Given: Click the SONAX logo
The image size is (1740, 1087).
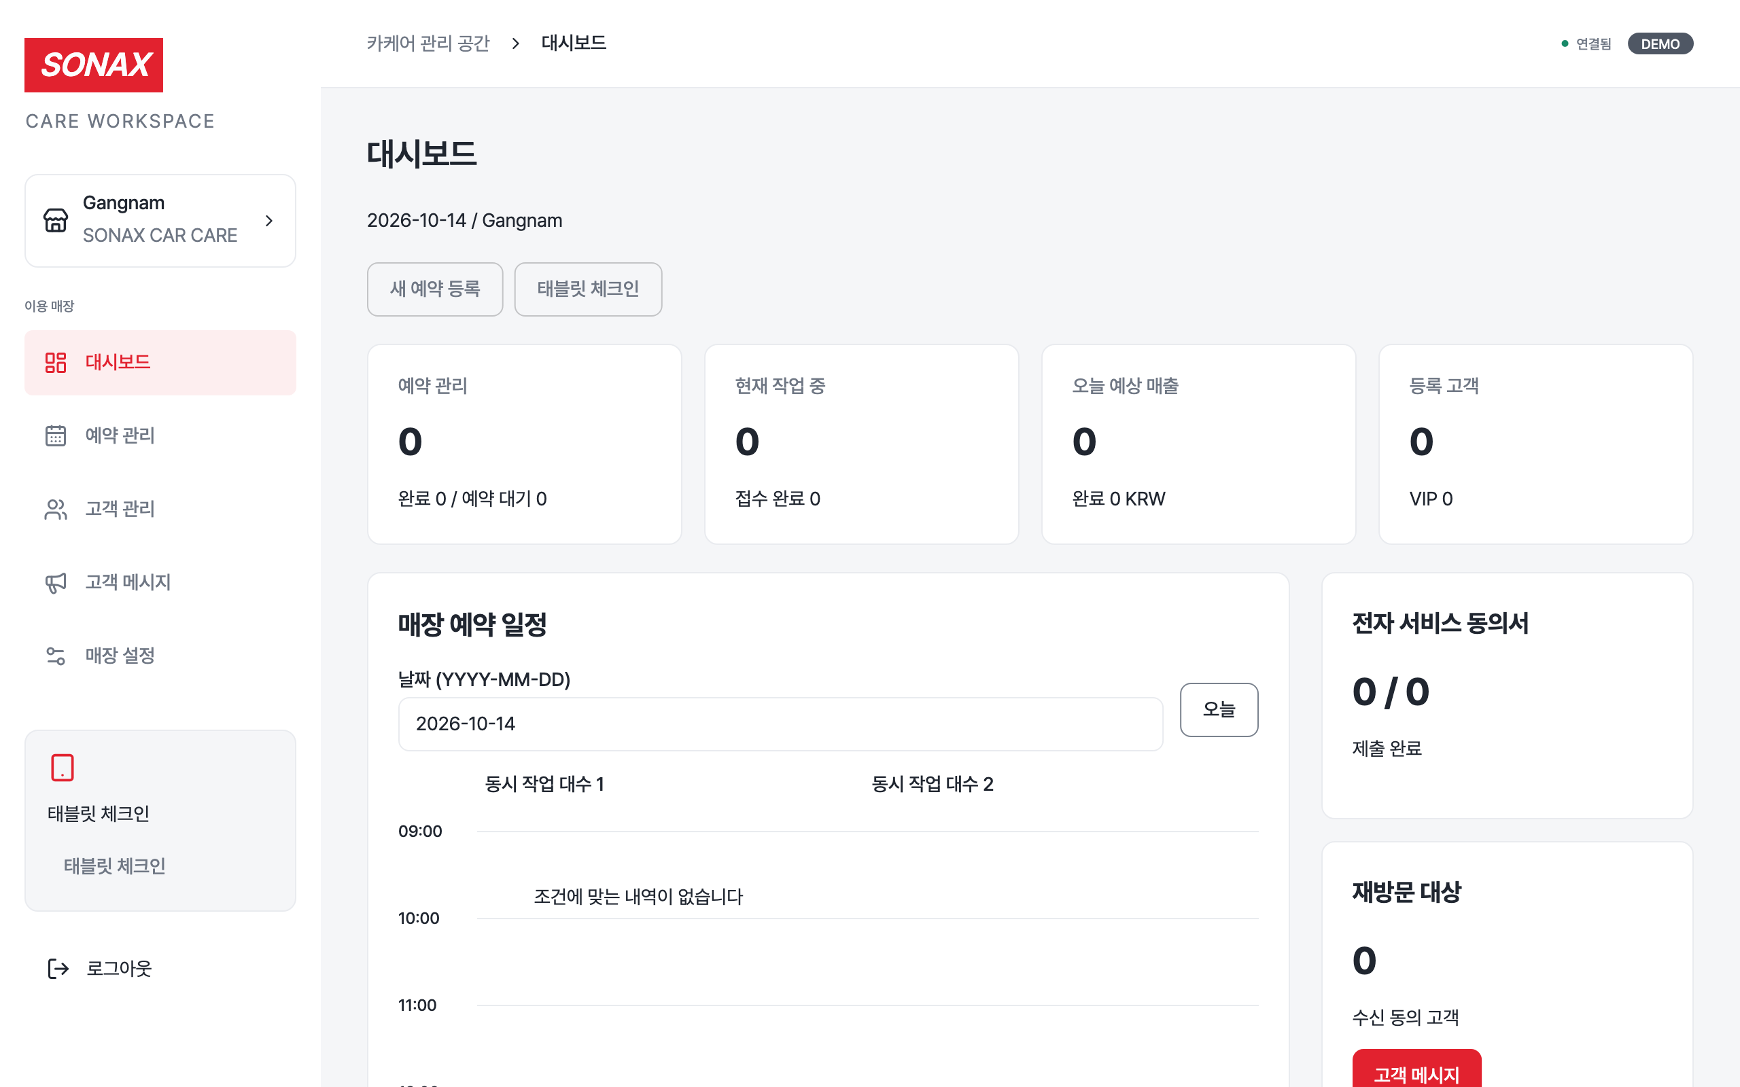Looking at the screenshot, I should coord(94,65).
